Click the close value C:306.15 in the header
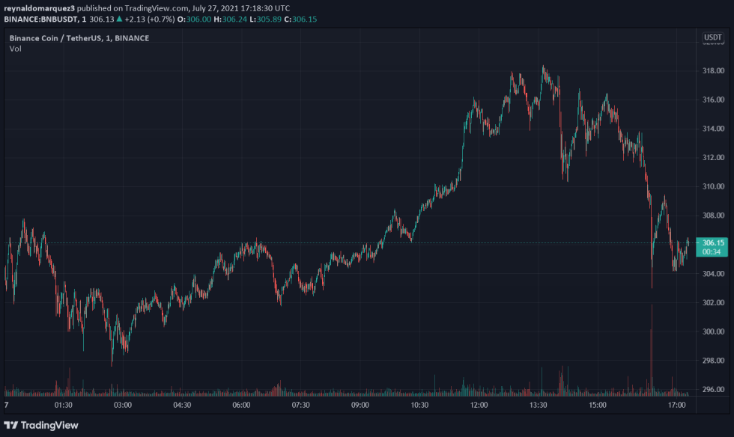The image size is (734, 437). coord(300,19)
